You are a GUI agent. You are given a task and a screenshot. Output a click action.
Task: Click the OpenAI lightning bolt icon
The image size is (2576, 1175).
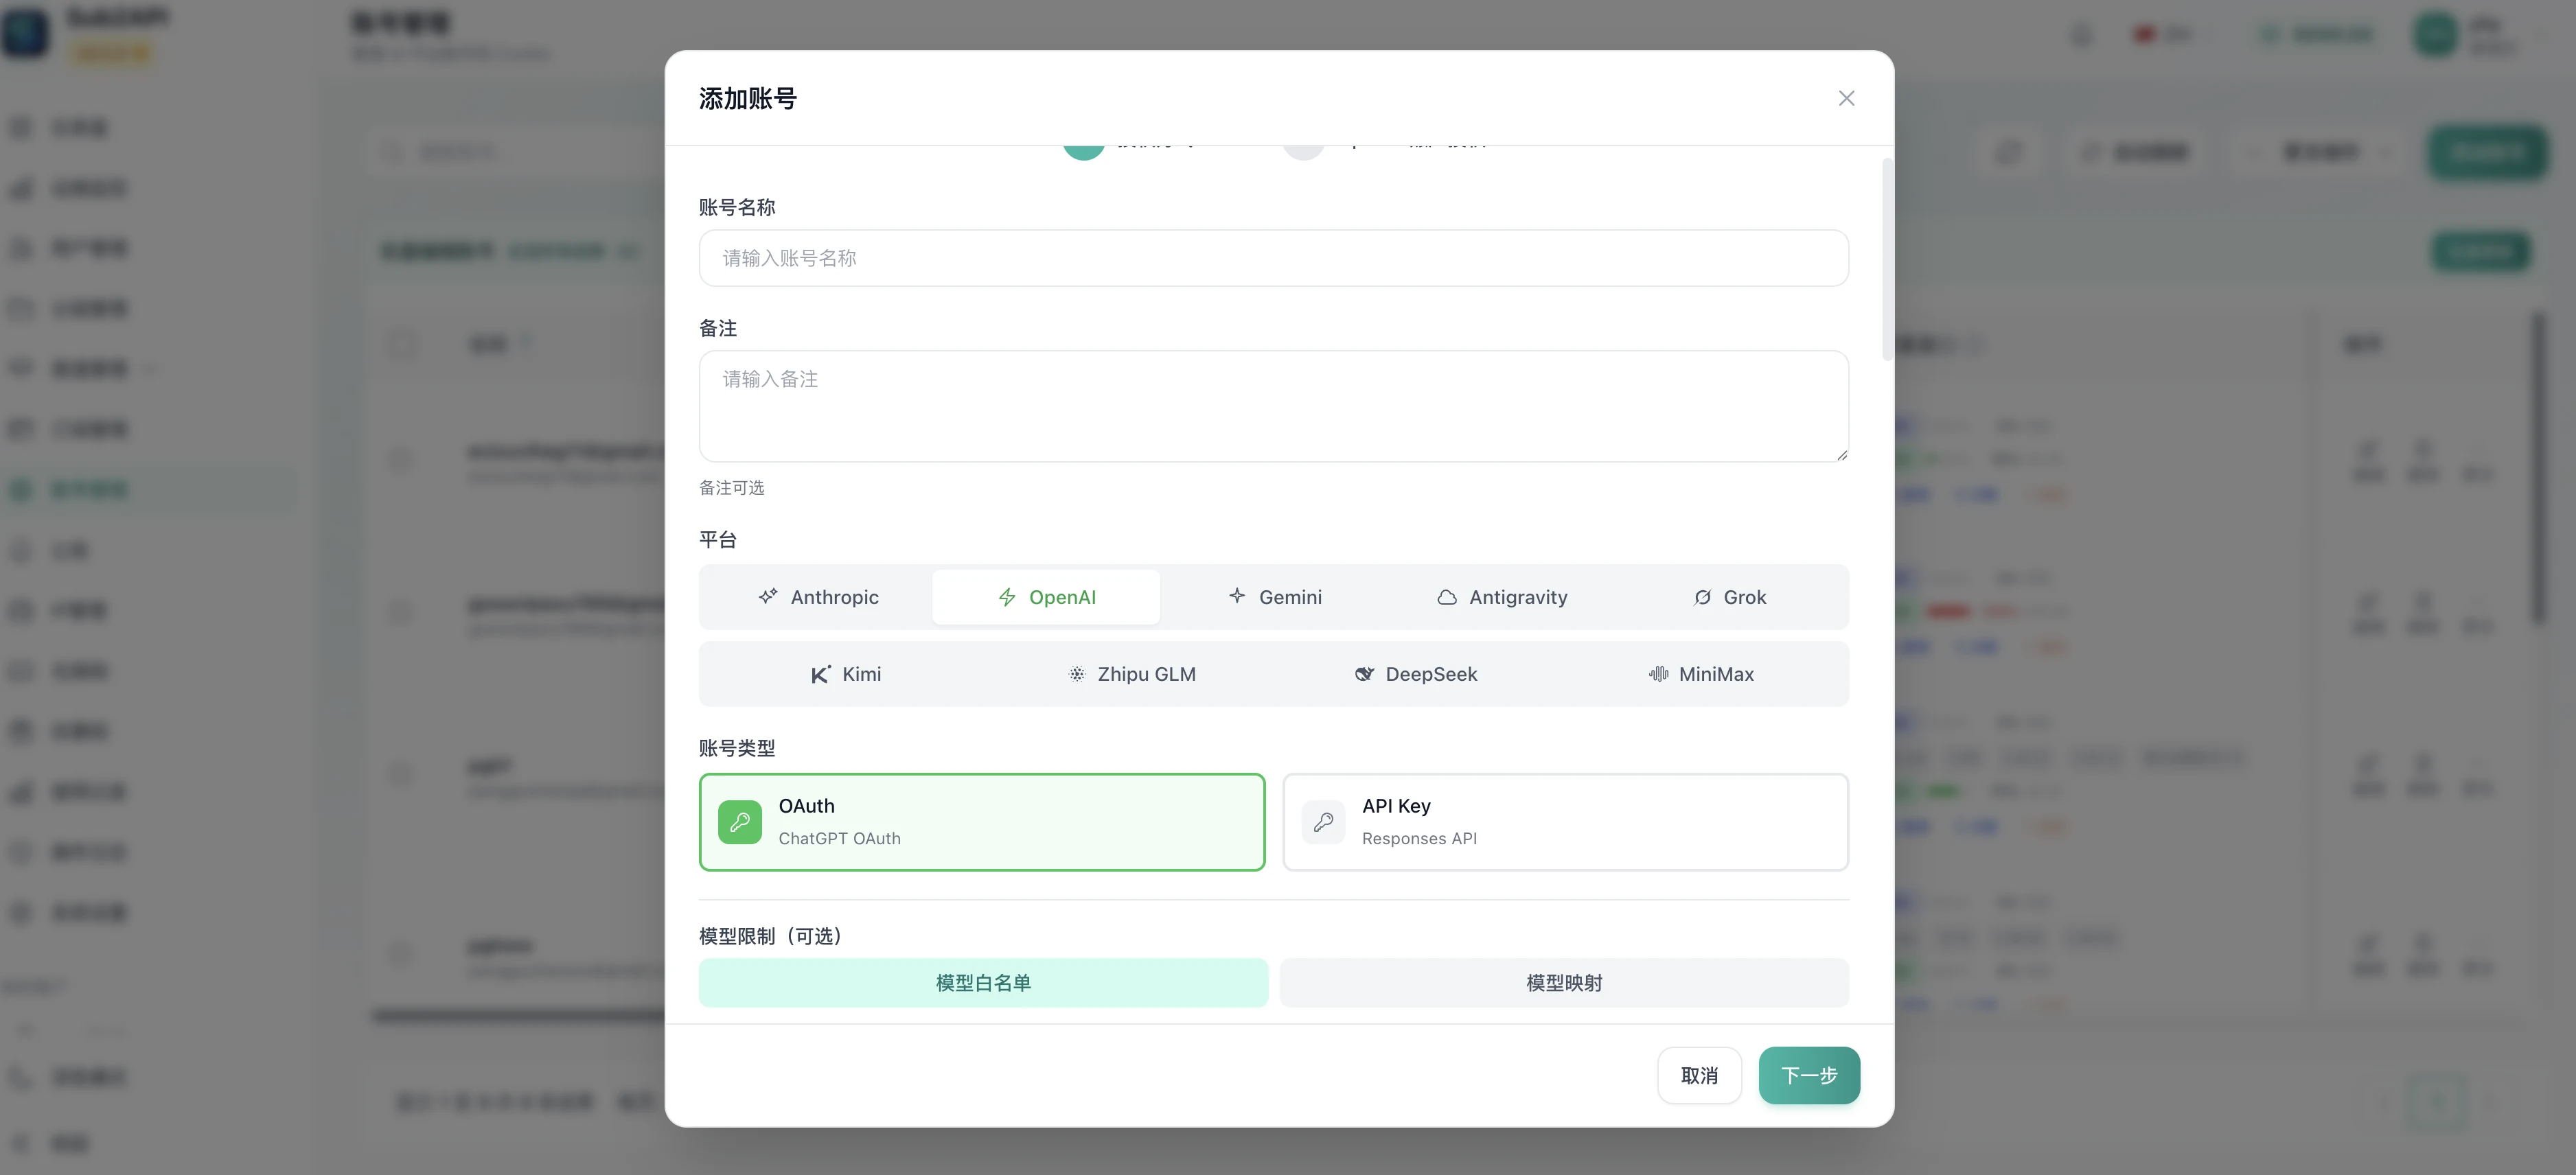[x=1007, y=597]
